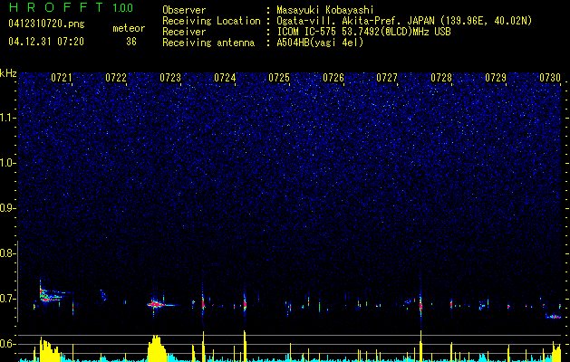
Task: Click the strong vertical echo near 0727:30
Action: coord(420,303)
